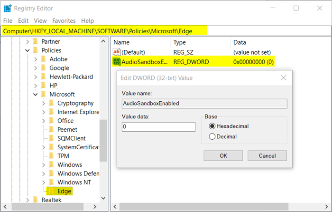The image size is (332, 212).
Task: Collapse the Policies key
Action: [27, 50]
